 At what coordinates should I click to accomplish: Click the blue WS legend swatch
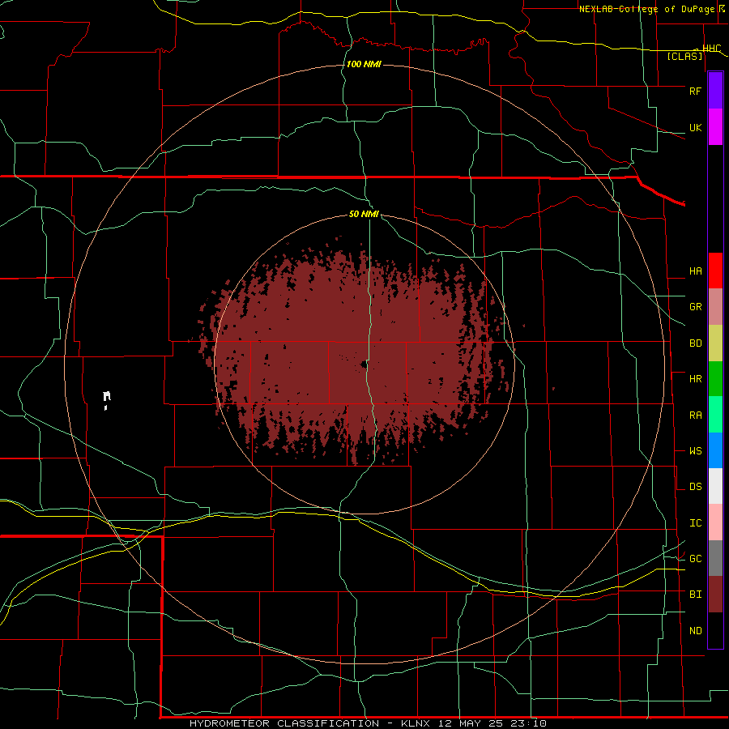tap(715, 450)
